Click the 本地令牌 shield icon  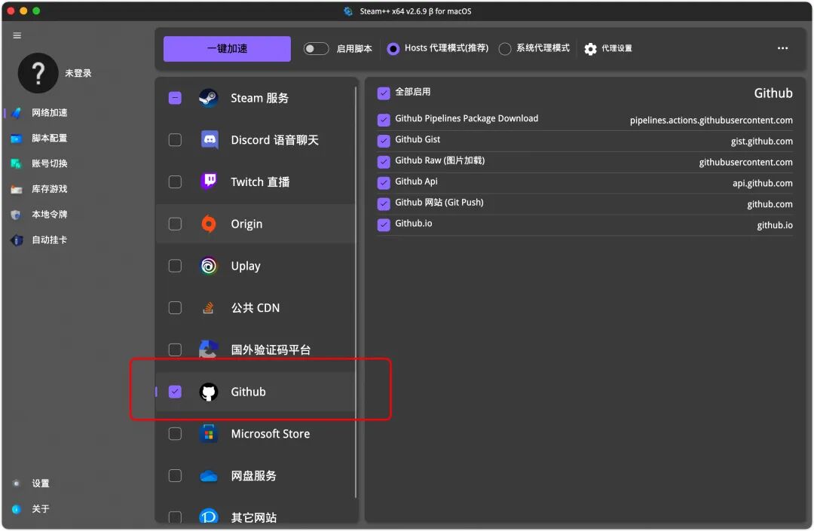[17, 214]
